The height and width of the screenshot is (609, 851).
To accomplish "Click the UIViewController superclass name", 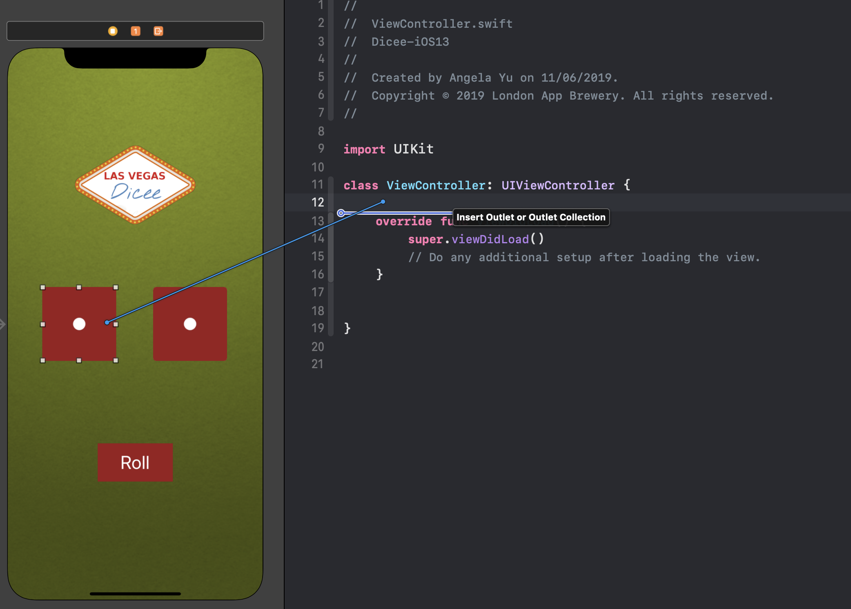I will pos(558,185).
